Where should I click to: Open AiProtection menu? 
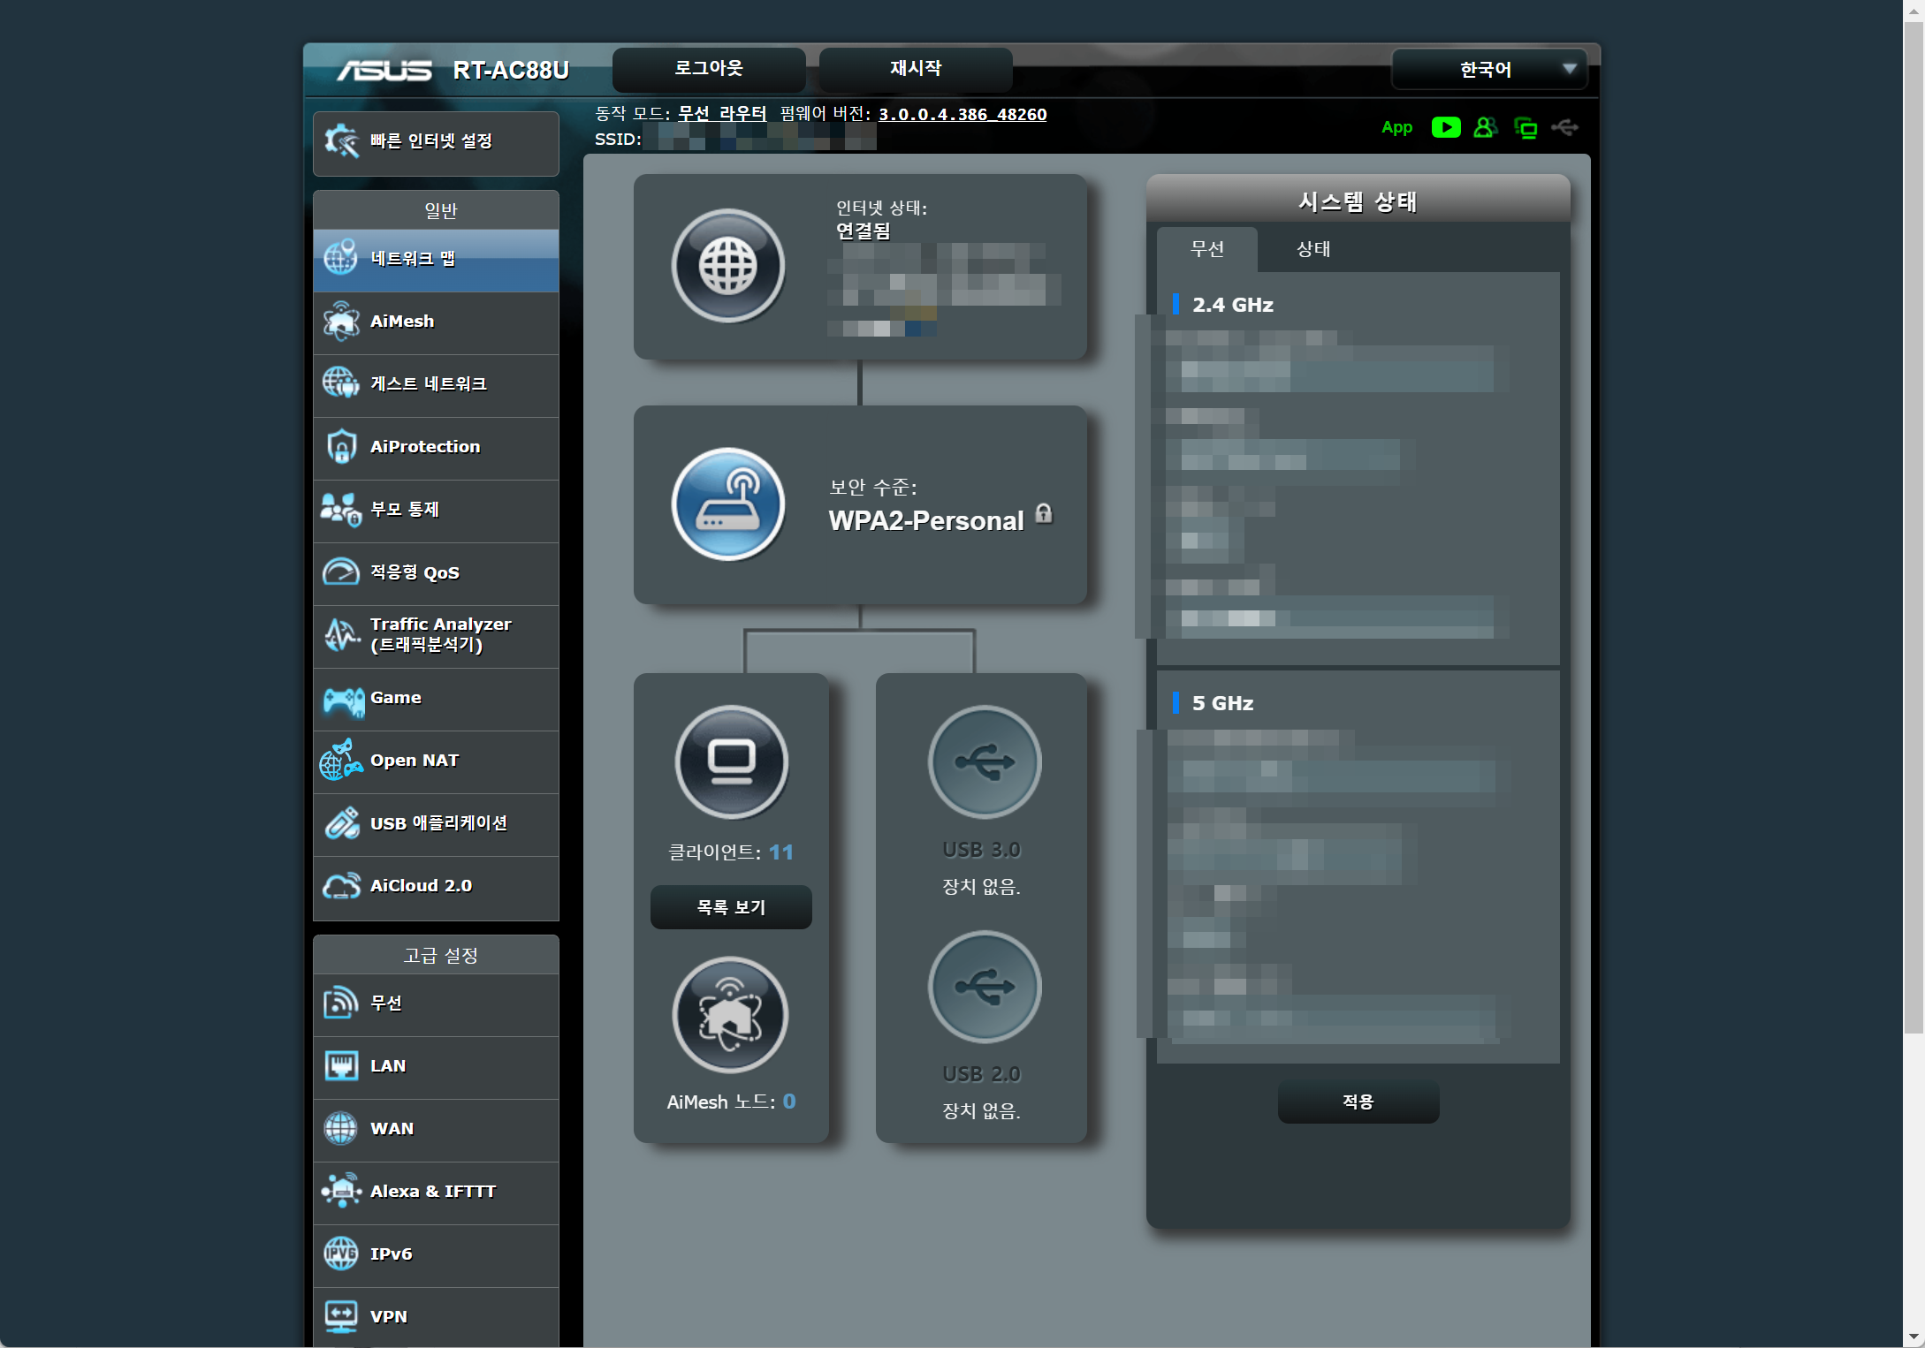[436, 448]
